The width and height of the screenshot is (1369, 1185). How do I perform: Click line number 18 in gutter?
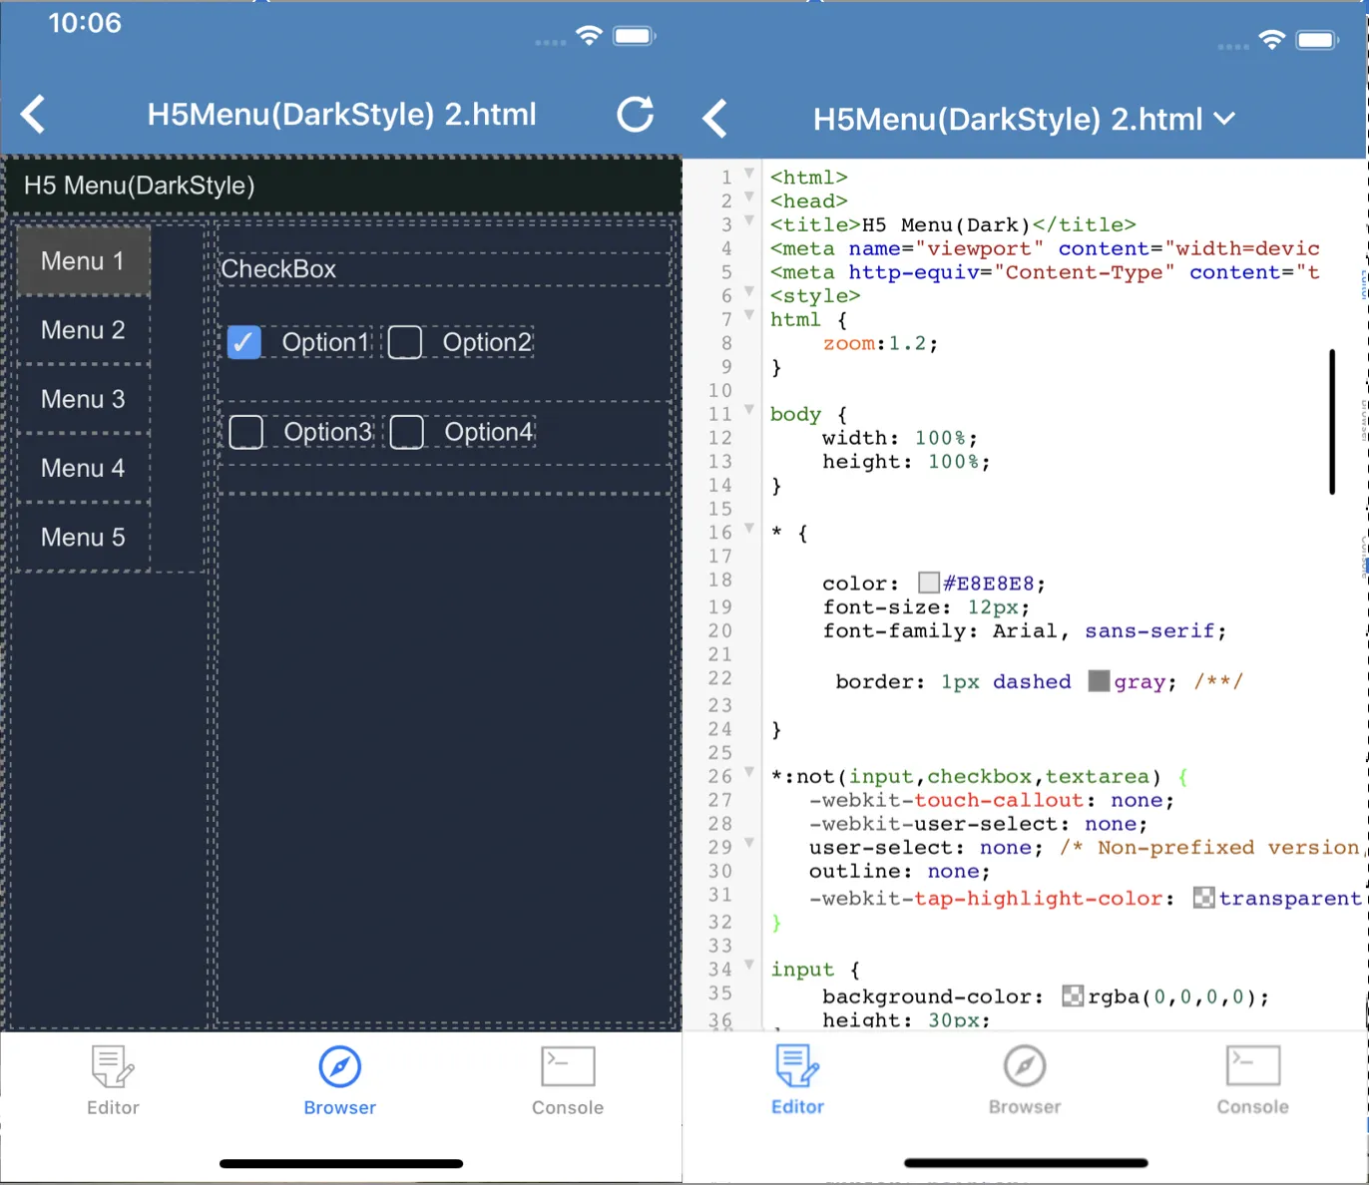(720, 581)
